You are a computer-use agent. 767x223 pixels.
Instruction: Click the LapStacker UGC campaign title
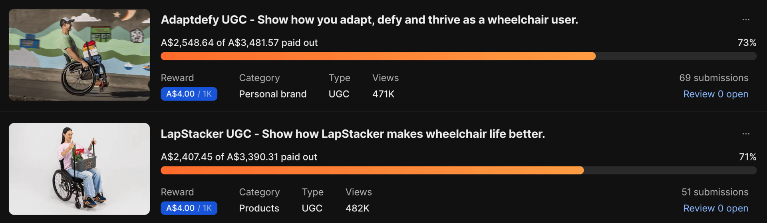click(x=353, y=134)
